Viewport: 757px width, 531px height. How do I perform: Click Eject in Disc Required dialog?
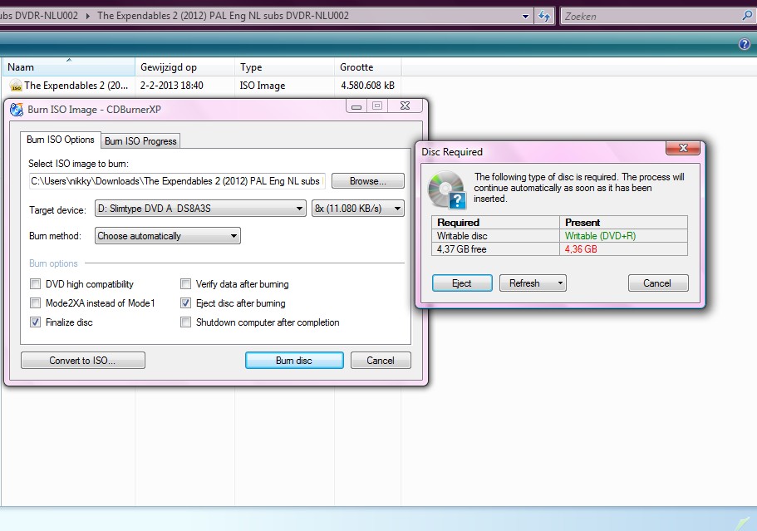tap(462, 283)
